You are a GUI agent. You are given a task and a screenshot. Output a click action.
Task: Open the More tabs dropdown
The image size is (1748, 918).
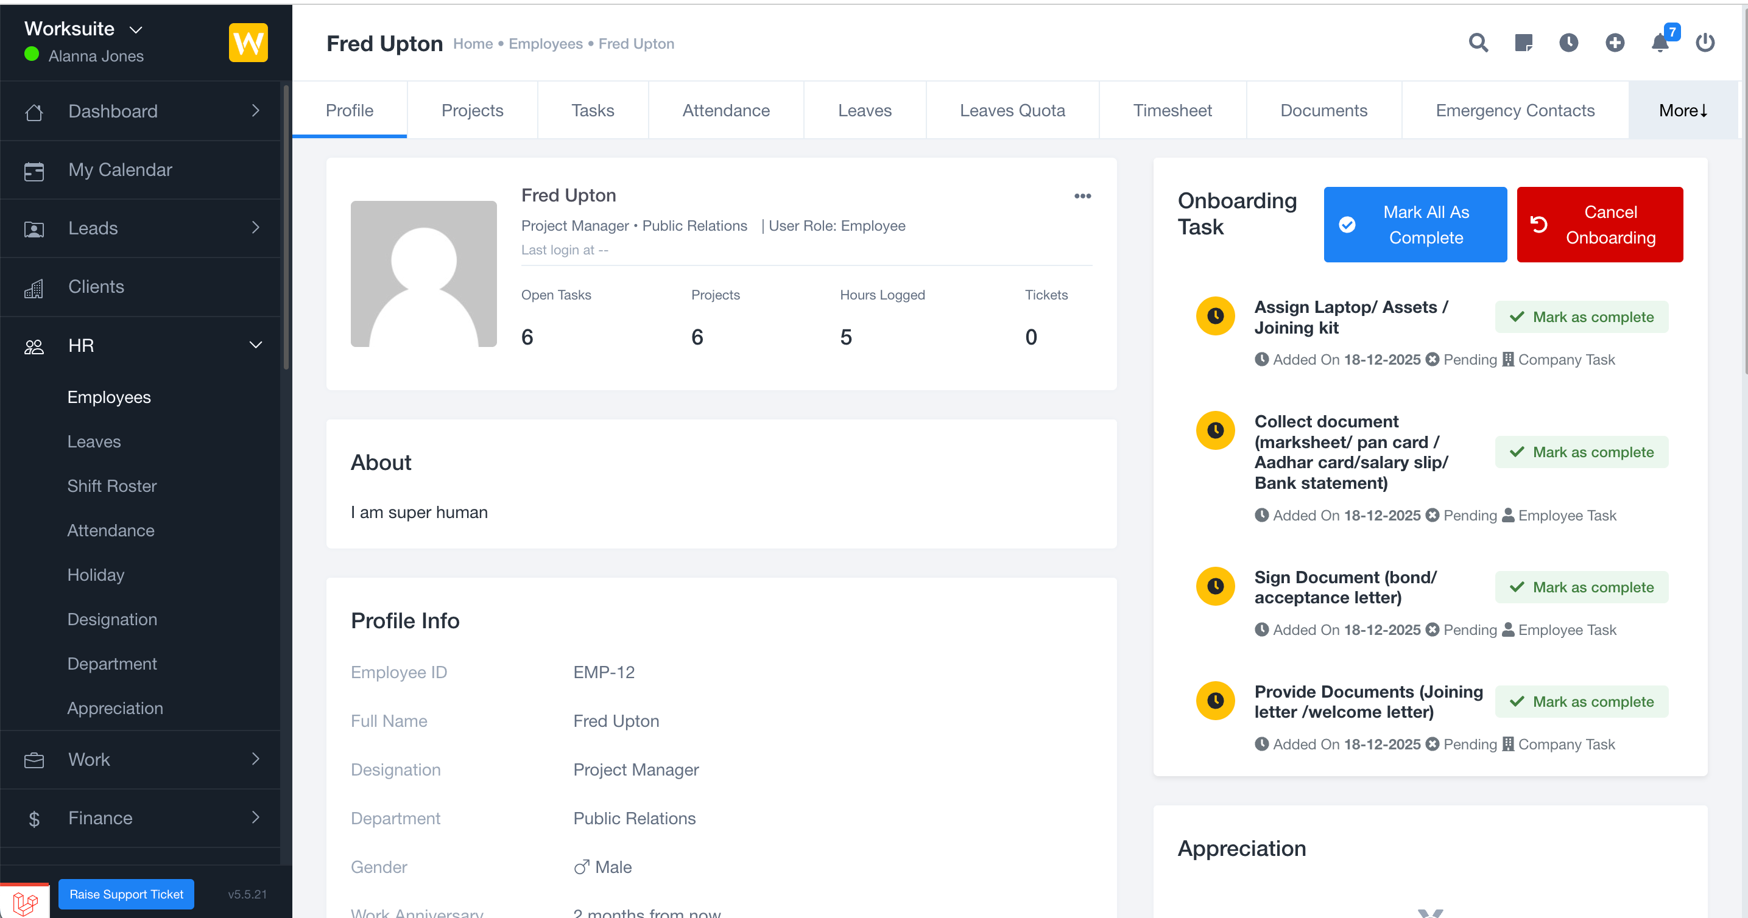coord(1683,111)
